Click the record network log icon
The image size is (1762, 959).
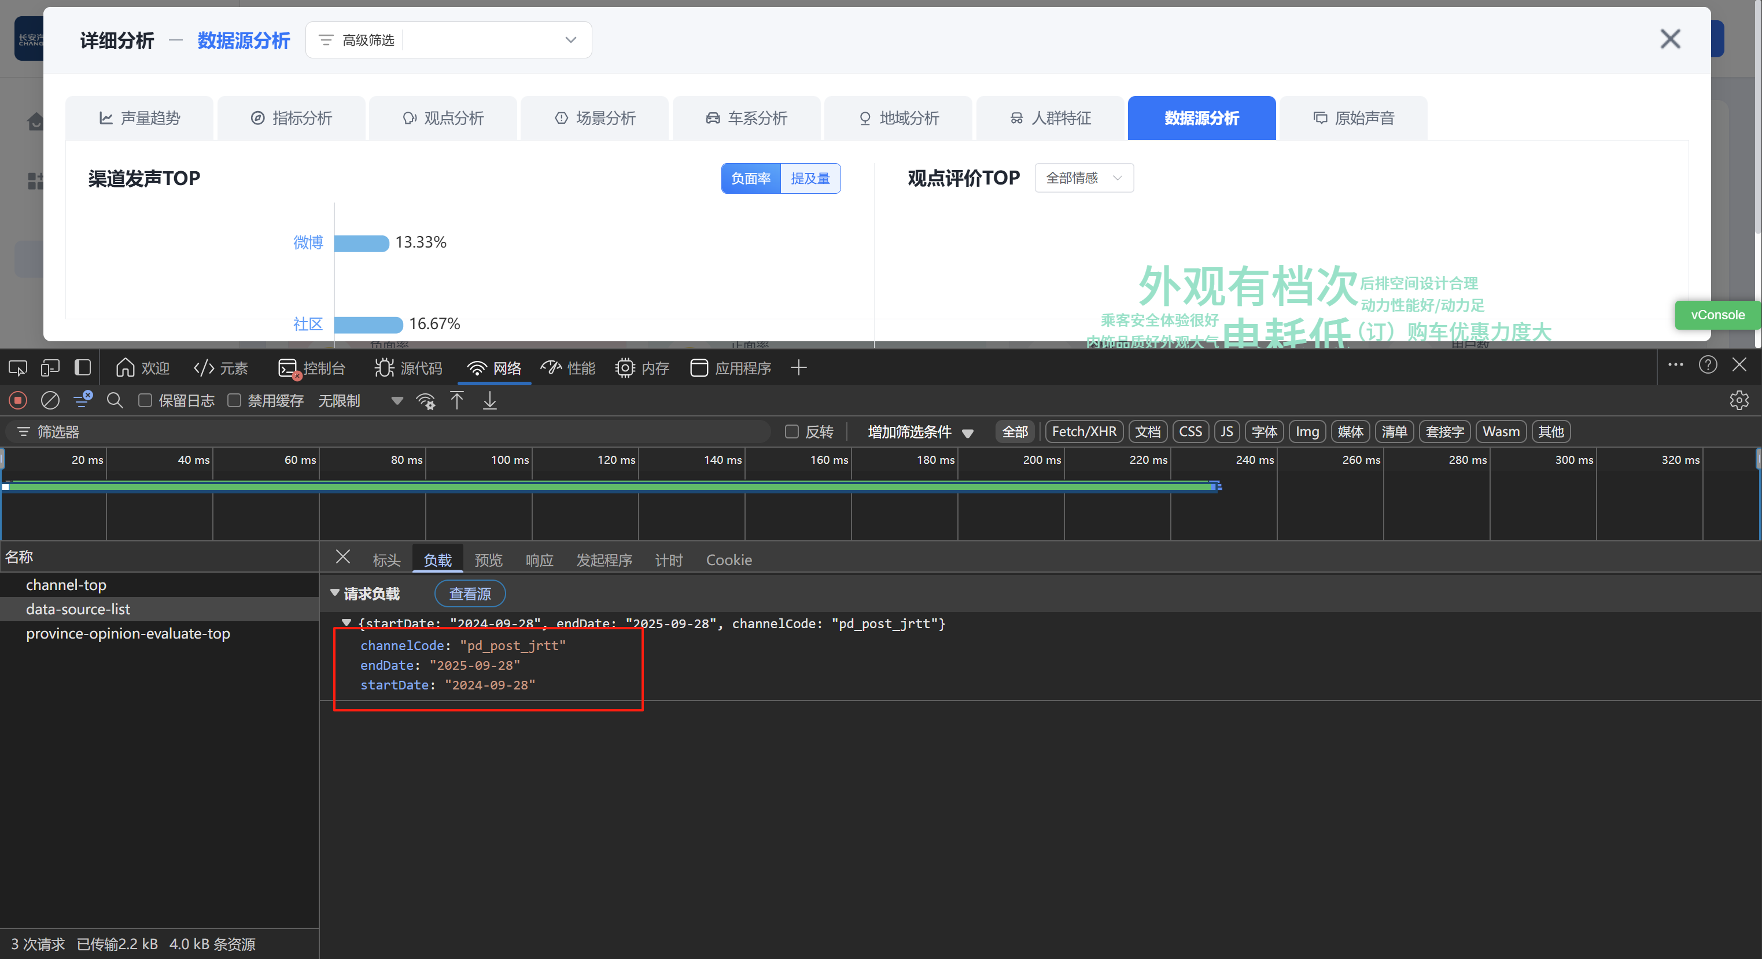pyautogui.click(x=18, y=400)
